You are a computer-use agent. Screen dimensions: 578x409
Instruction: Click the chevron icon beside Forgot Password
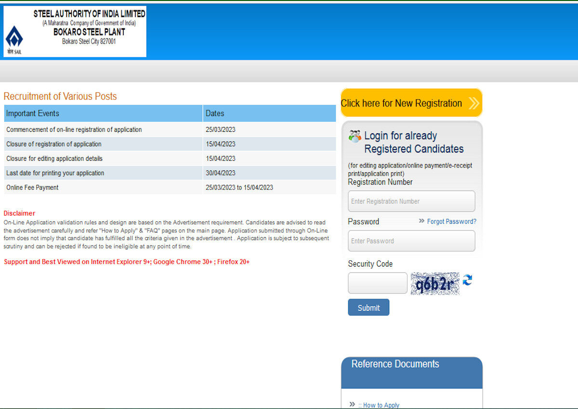(x=420, y=221)
